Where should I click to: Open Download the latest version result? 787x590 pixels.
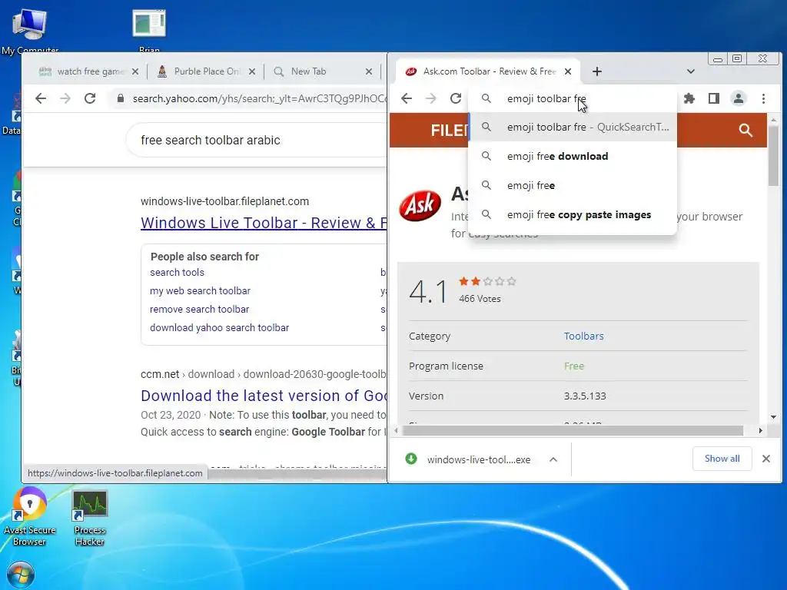coord(264,396)
